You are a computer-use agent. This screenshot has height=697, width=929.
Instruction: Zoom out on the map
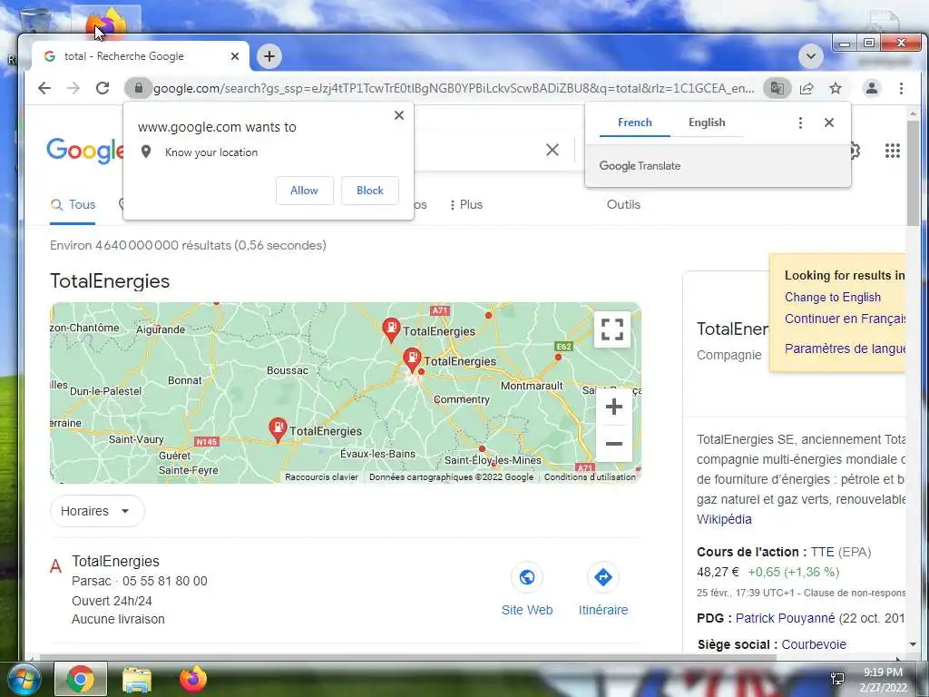(614, 443)
